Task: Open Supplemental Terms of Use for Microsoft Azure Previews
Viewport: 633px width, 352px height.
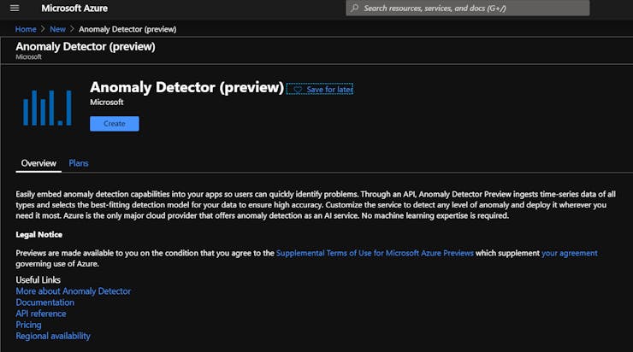Action: click(375, 253)
